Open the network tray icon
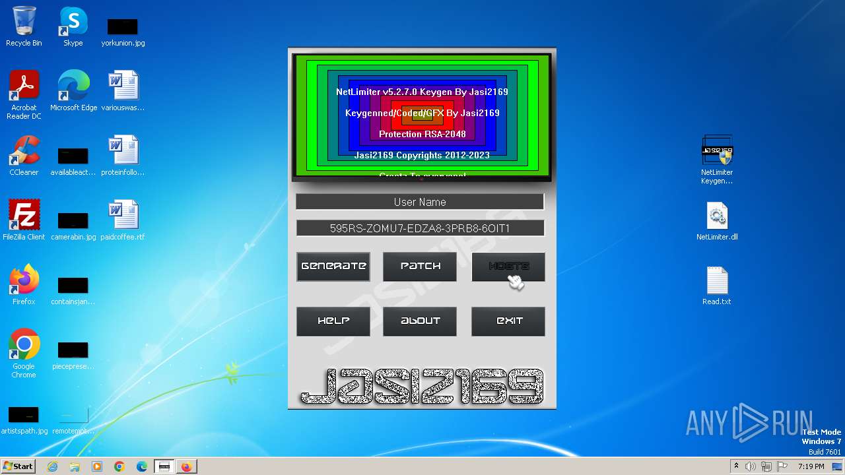This screenshot has height=475, width=845. point(766,466)
